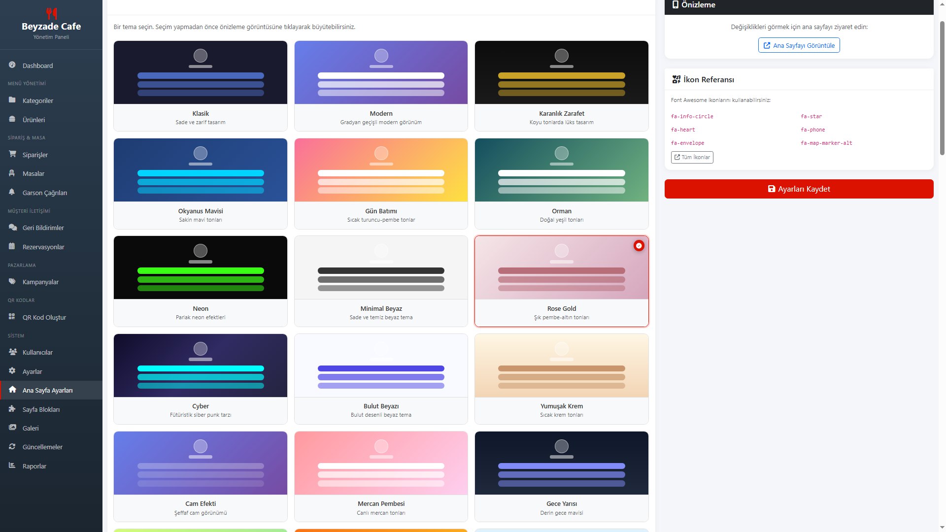Click the Gün Batımı gradient preview
946x532 pixels.
coord(381,170)
